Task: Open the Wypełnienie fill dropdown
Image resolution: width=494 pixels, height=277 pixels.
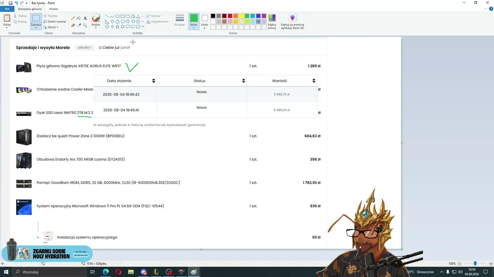Action: 158,22
